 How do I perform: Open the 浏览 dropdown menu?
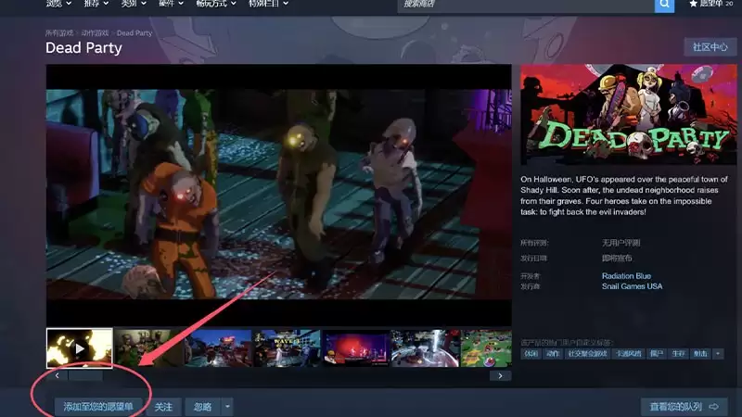tap(58, 4)
